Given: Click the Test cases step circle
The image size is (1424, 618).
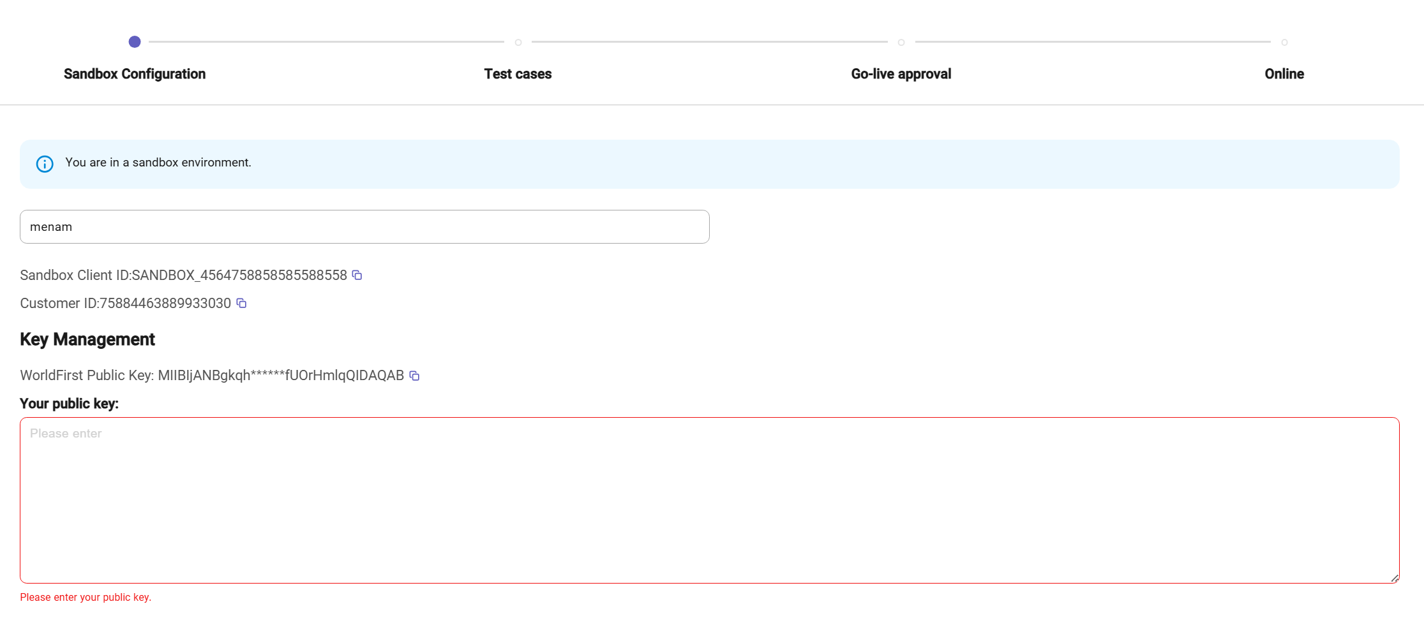Looking at the screenshot, I should pyautogui.click(x=518, y=42).
